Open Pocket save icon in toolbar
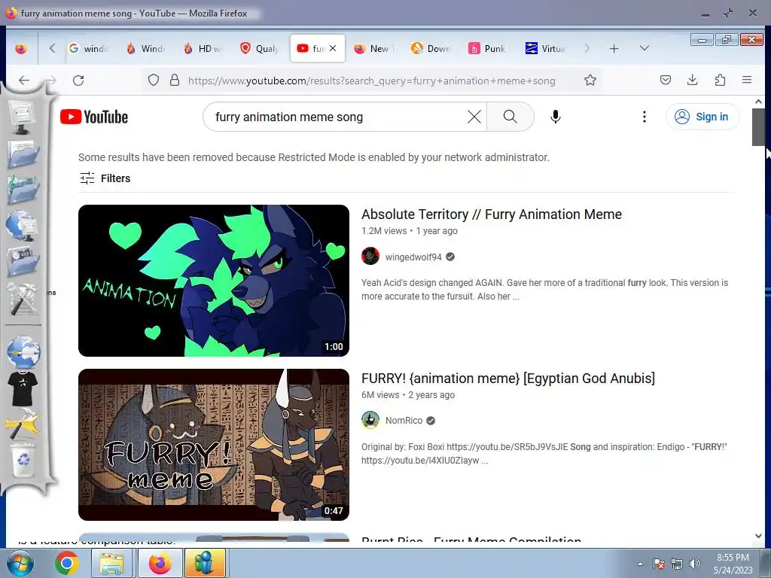 666,80
